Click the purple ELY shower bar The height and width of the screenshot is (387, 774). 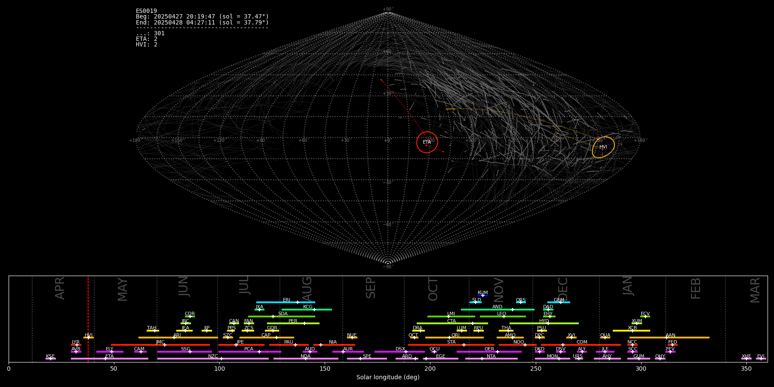110,352
